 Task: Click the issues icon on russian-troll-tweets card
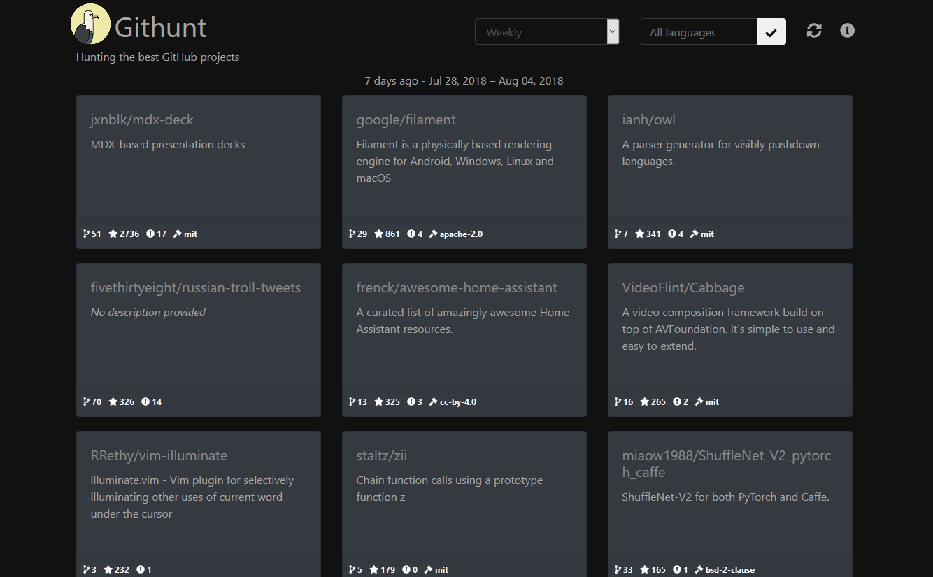coord(145,402)
